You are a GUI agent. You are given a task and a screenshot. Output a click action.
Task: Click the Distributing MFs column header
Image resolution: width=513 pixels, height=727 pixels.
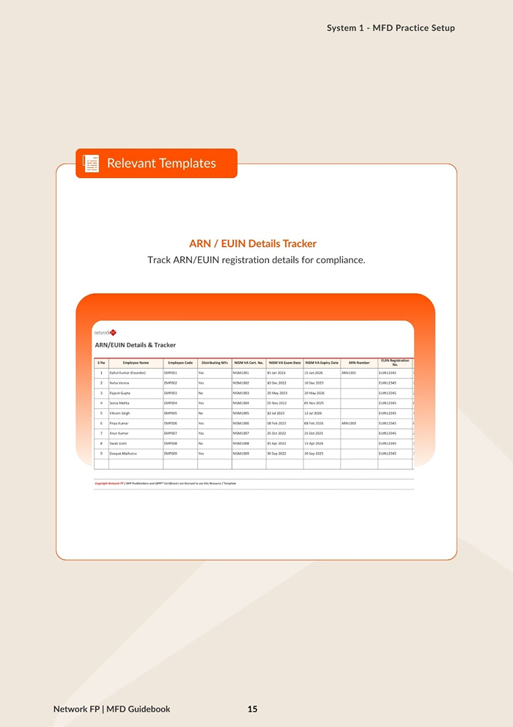click(x=214, y=363)
